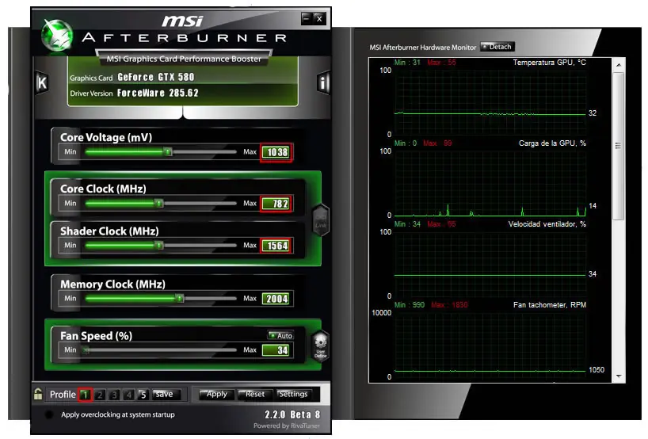Click the green MSI Afterburner logo
This screenshot has height=439, width=648.
[x=57, y=36]
